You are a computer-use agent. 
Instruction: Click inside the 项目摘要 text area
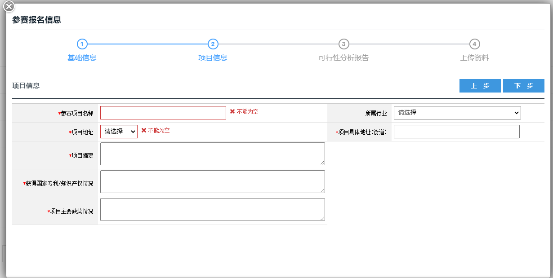[213, 154]
